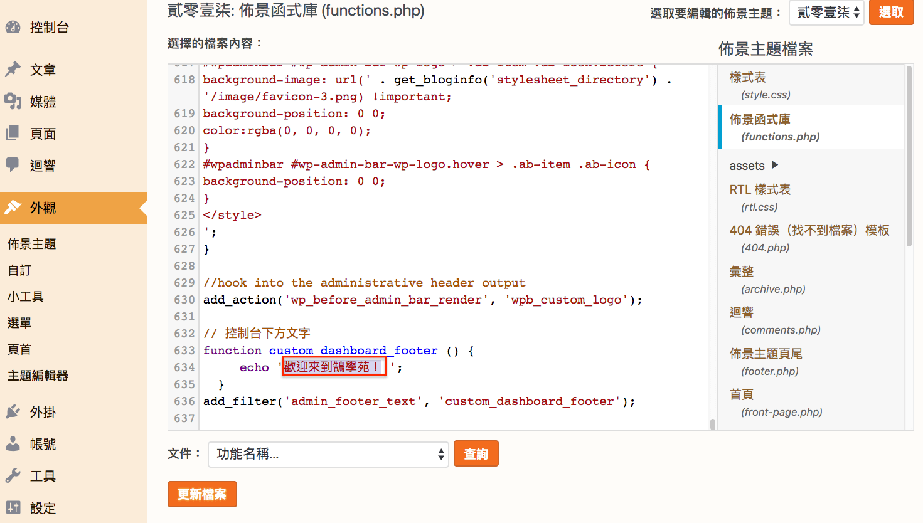Click the color:rgba(0, 0, 0, 0); line

[287, 130]
